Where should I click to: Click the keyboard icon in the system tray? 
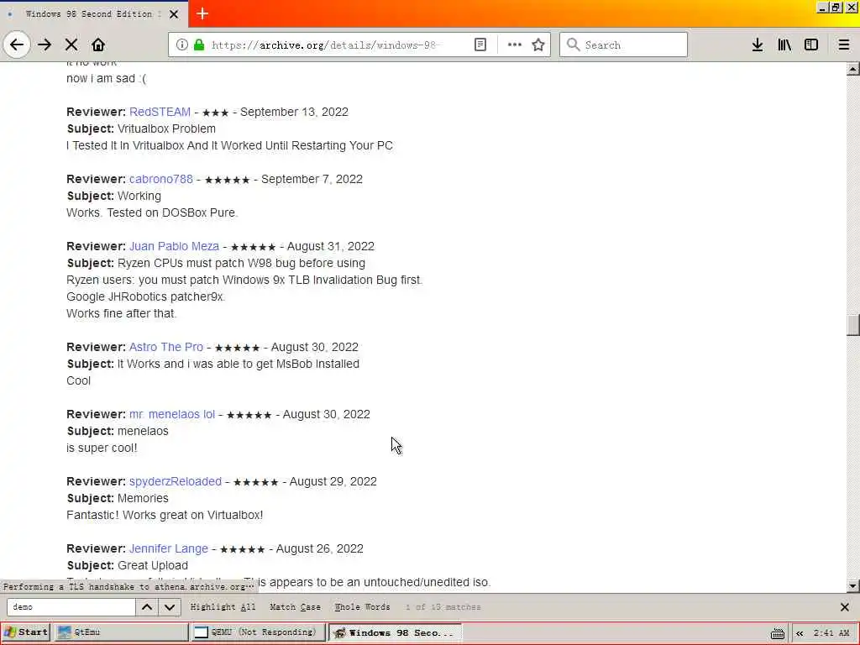(x=777, y=633)
